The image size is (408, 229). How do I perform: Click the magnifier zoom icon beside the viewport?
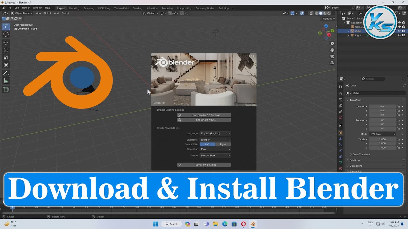[x=332, y=43]
